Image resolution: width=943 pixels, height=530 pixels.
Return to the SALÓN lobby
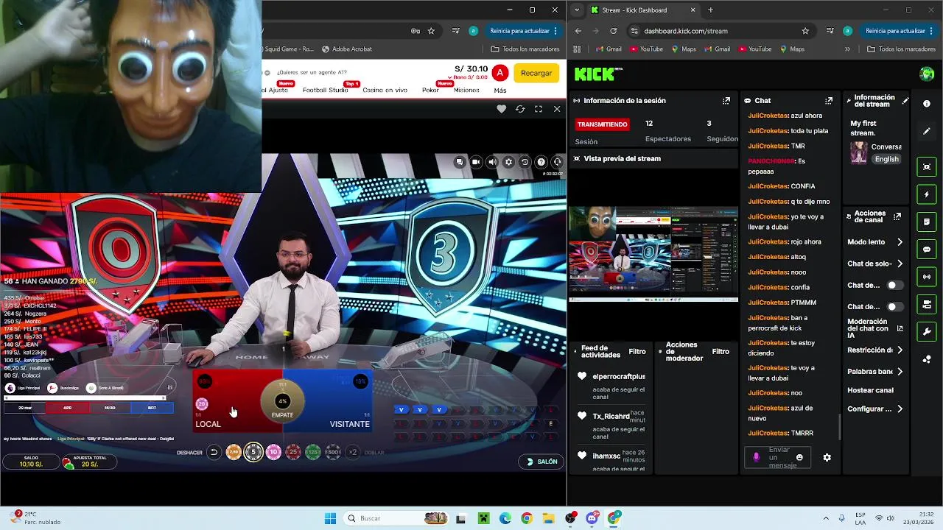pos(541,462)
